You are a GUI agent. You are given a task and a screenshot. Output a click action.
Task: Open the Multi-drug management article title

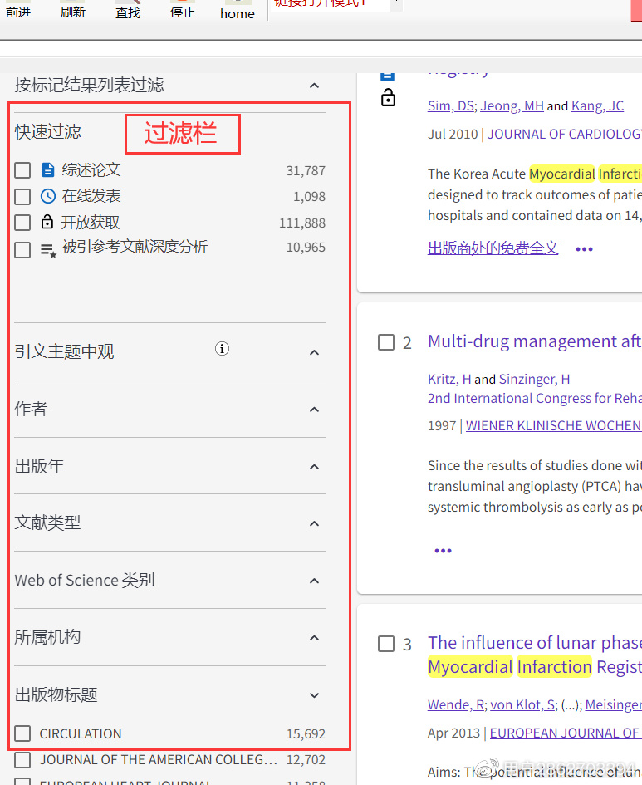pos(534,341)
